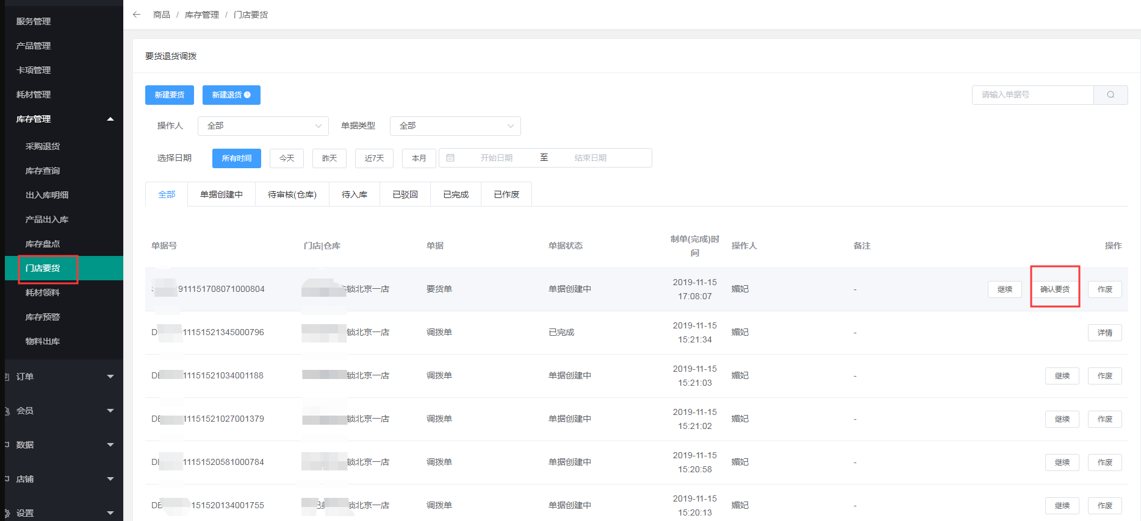Click the 开始日期 field

(x=496, y=158)
